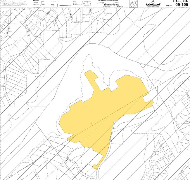Click the small marker symbol inside the yellow parcel
Screen dimensions: 190x180
92,123
